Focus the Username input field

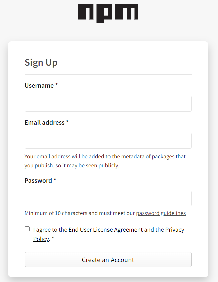(108, 104)
